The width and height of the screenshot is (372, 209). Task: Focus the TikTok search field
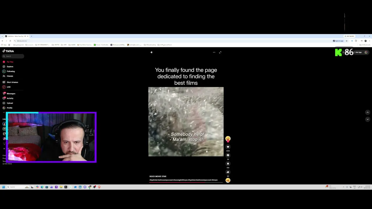[13, 56]
